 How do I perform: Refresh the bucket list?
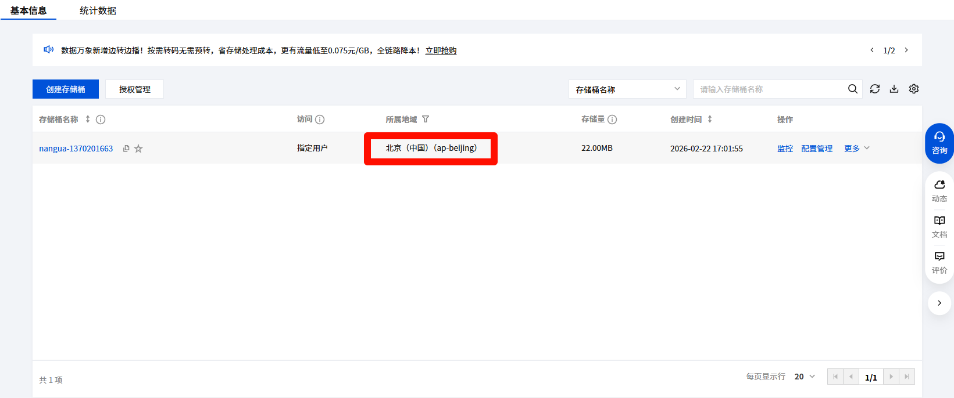click(874, 89)
